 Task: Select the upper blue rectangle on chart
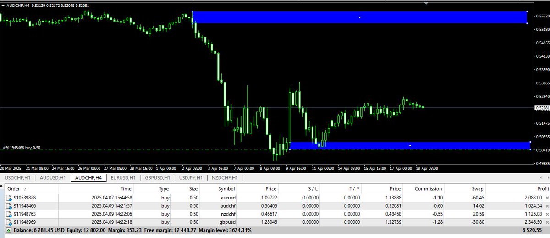point(360,17)
